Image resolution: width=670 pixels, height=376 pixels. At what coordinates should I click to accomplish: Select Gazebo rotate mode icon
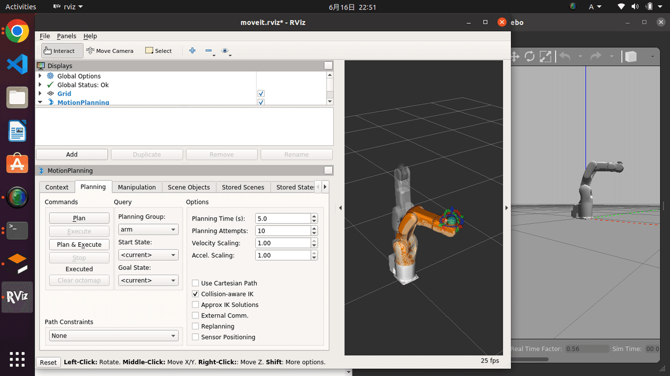pos(529,56)
